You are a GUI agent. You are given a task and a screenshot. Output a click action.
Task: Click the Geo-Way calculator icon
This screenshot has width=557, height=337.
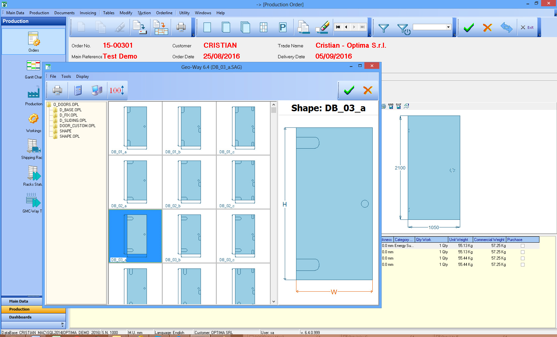78,90
